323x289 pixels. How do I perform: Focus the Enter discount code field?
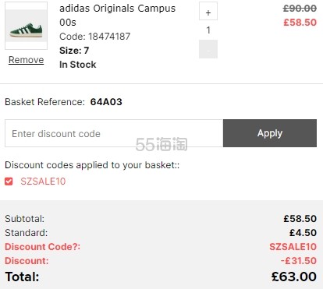click(114, 133)
